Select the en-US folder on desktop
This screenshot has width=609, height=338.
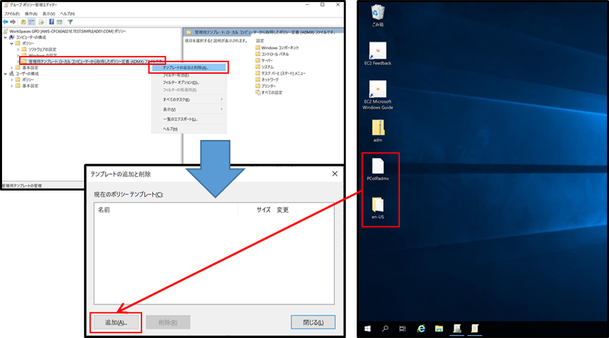point(378,208)
